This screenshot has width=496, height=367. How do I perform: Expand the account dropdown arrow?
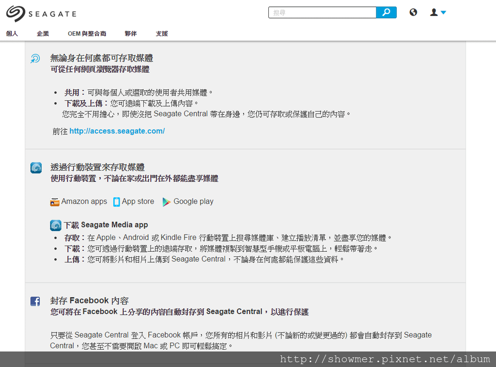point(443,13)
